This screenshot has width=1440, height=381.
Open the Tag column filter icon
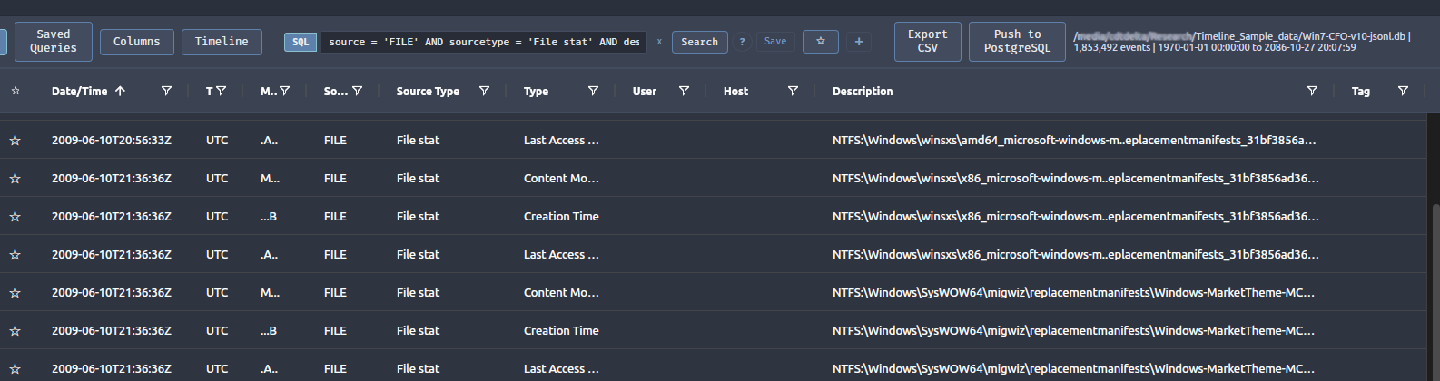pyautogui.click(x=1403, y=91)
